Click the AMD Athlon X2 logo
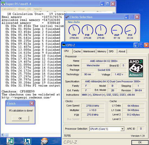 136,68
